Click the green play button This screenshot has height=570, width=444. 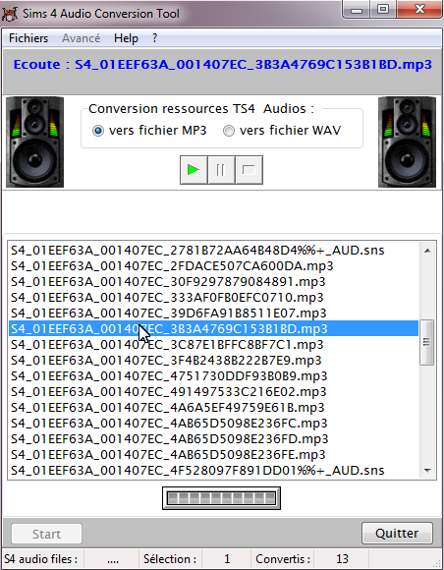(194, 170)
